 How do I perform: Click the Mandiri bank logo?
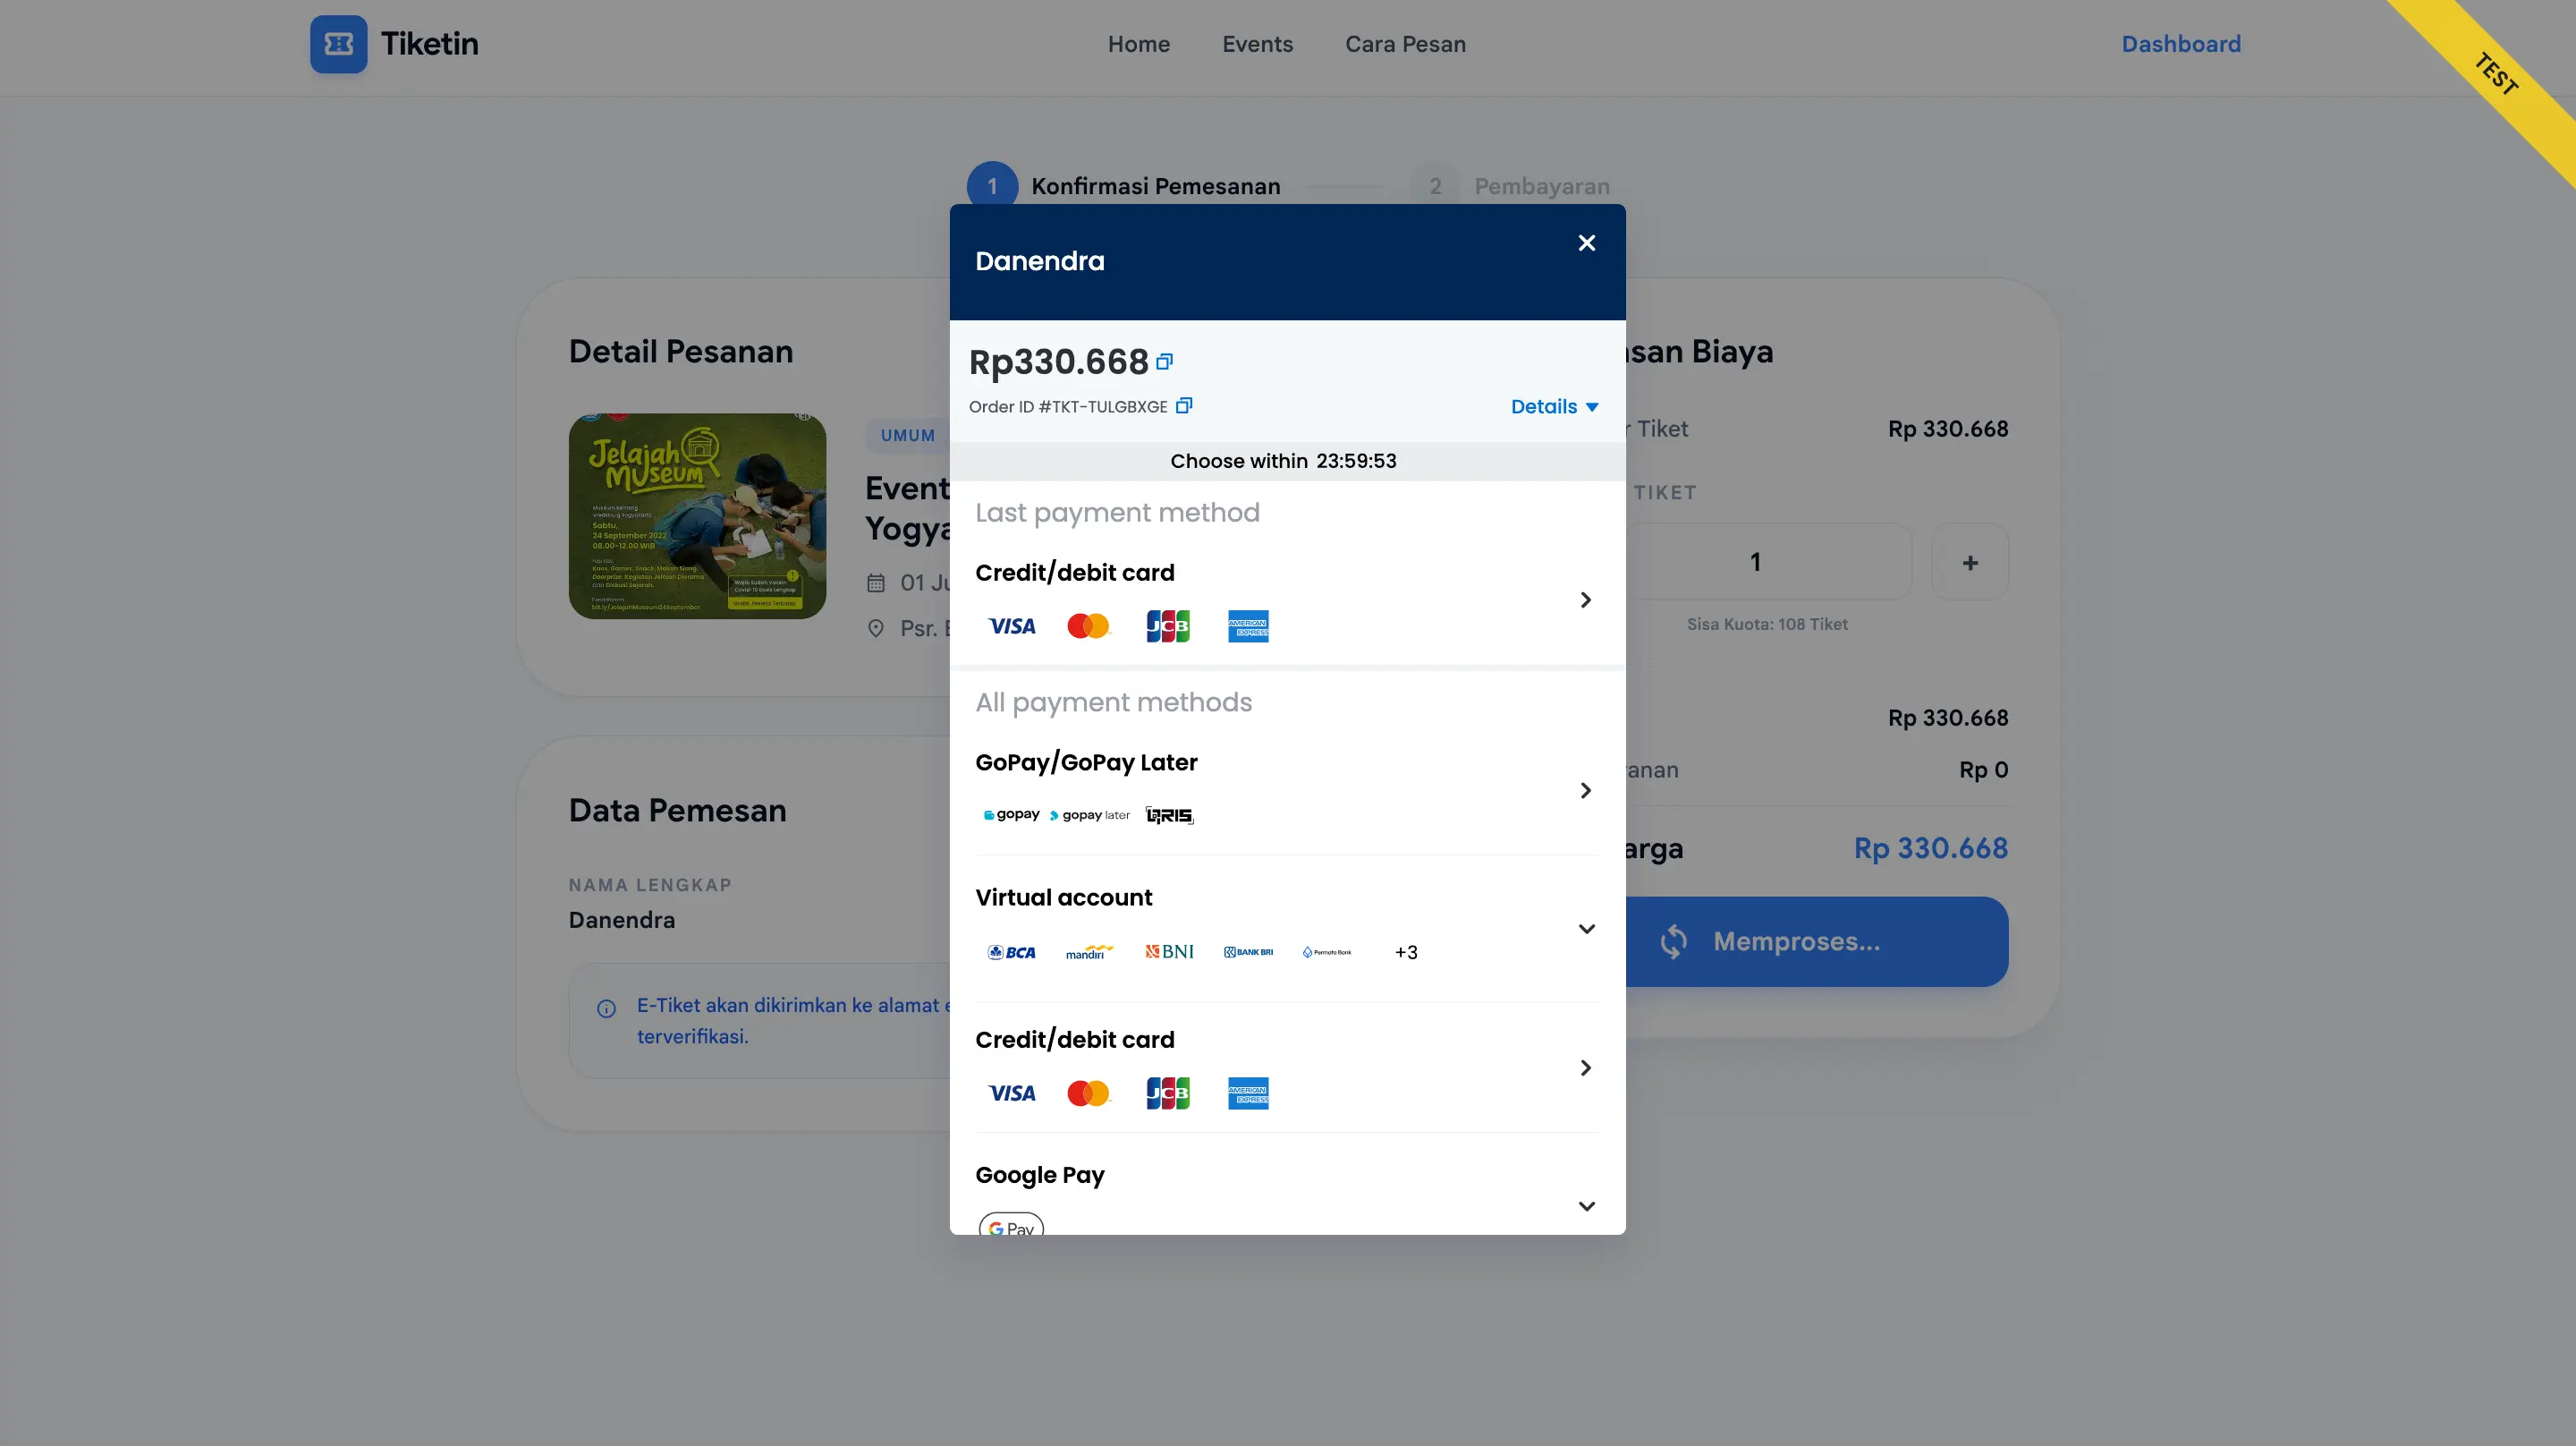point(1088,953)
